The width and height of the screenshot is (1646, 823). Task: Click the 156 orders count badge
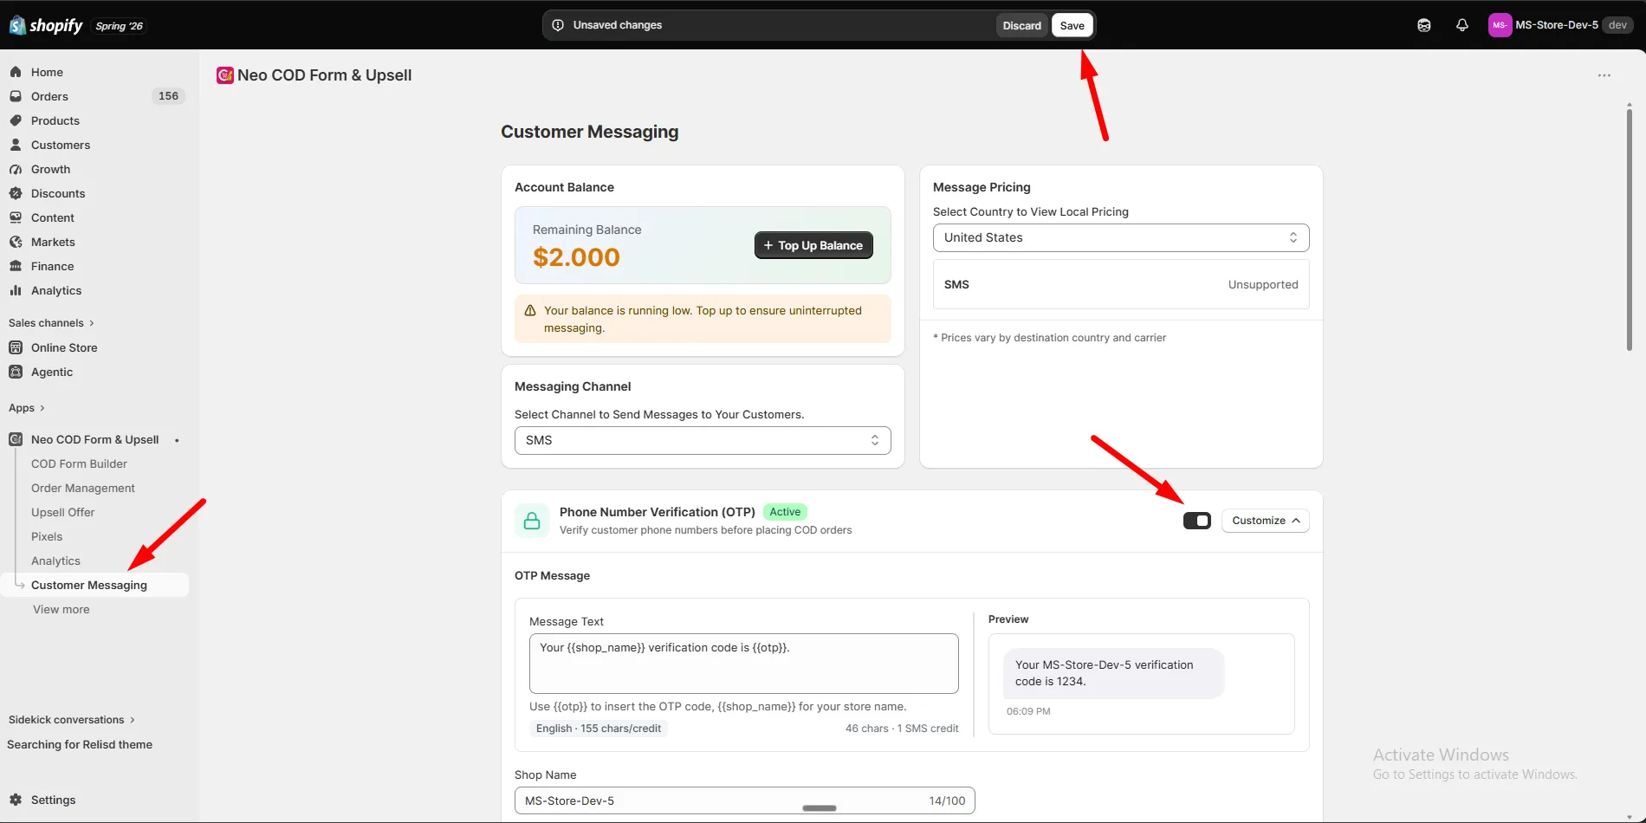(x=168, y=96)
